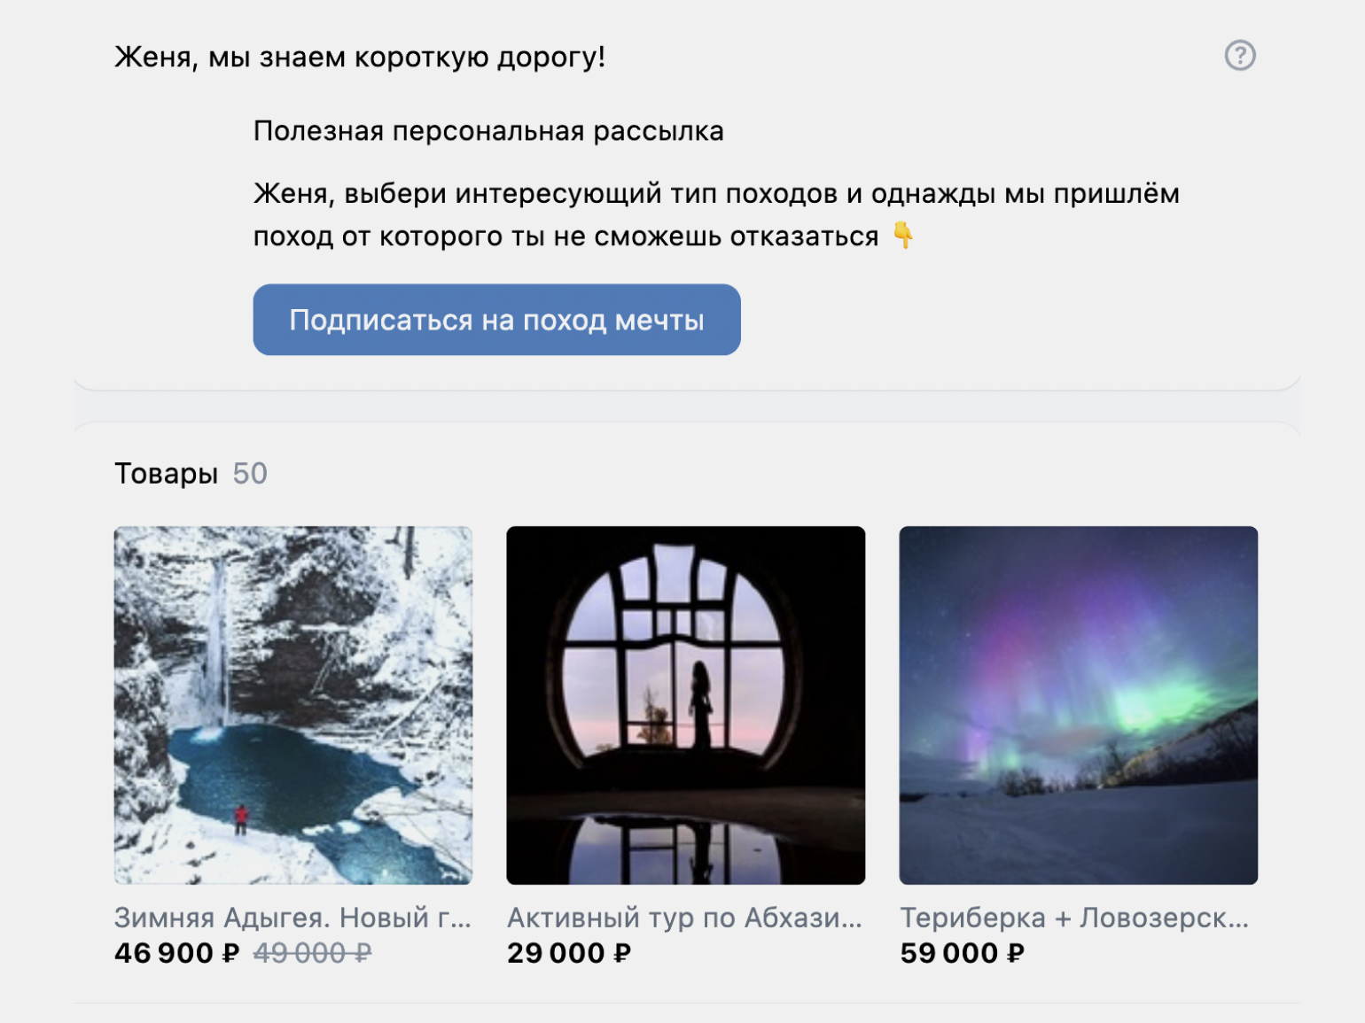The width and height of the screenshot is (1365, 1023).
Task: Click the pointing-down hand emoji
Action: (903, 236)
